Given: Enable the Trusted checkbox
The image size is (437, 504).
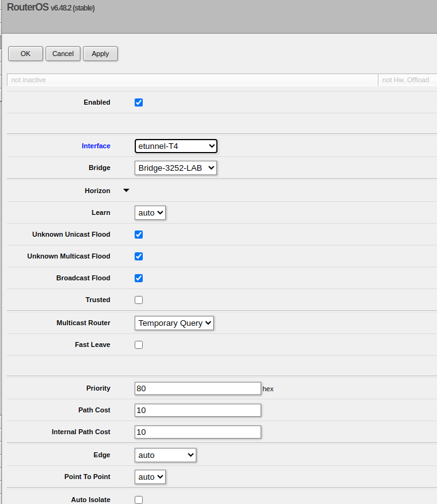Looking at the screenshot, I should 139,300.
